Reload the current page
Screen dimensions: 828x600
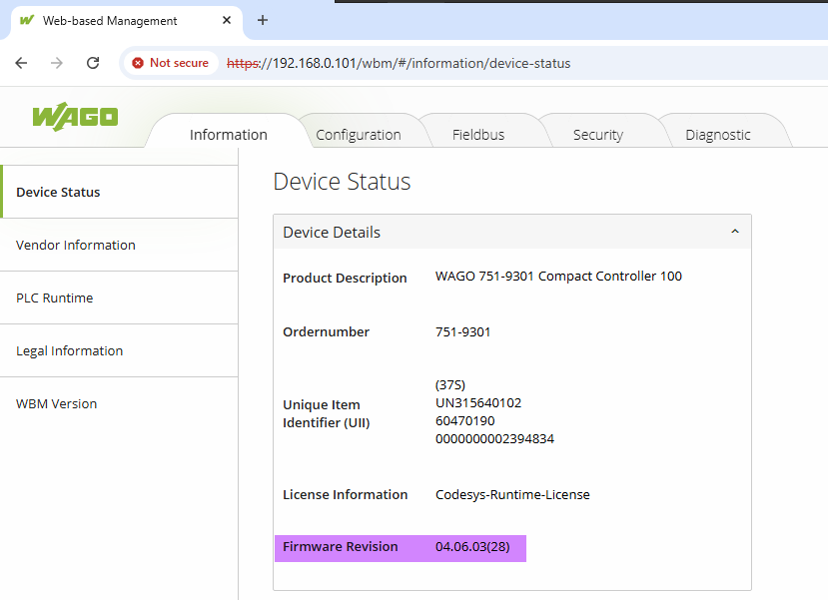93,63
